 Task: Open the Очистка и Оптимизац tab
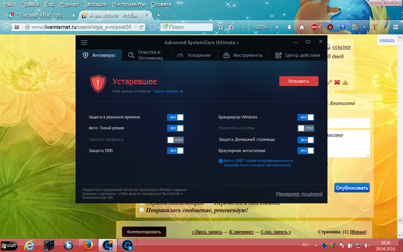146,55
